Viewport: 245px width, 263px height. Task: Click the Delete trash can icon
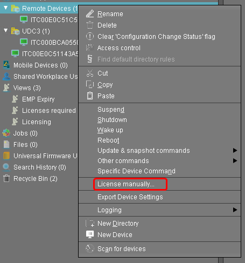[x=90, y=25]
